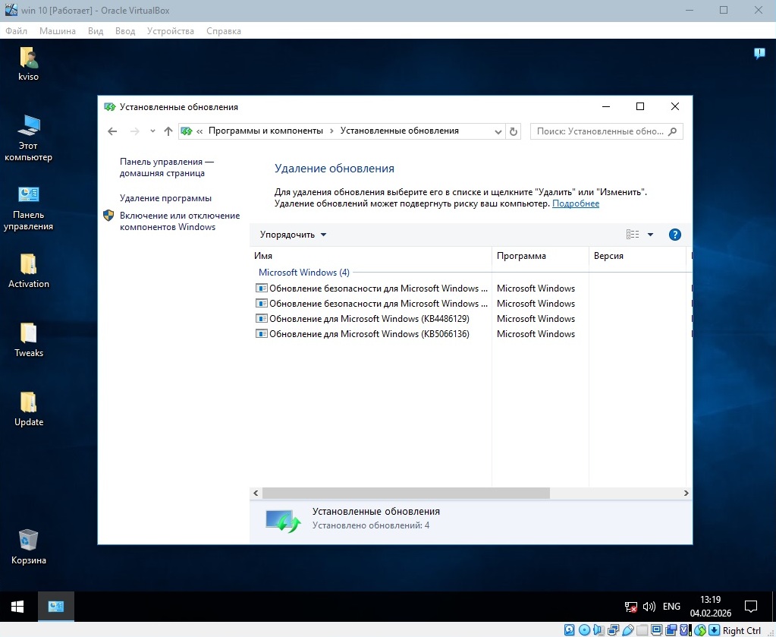
Task: Open help with the blue question mark
Action: point(674,235)
